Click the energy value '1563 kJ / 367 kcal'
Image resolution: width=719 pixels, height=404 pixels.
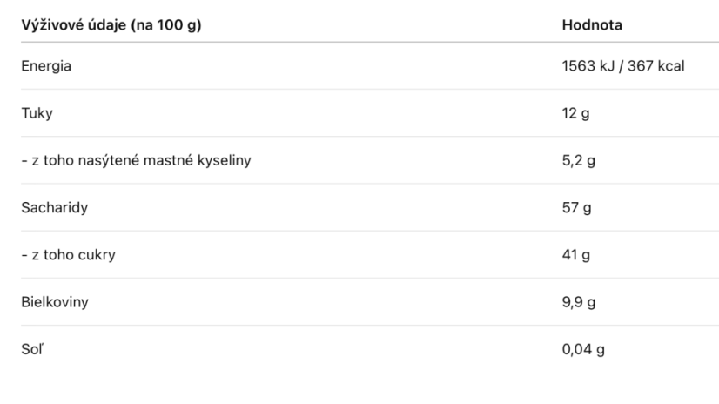point(623,66)
